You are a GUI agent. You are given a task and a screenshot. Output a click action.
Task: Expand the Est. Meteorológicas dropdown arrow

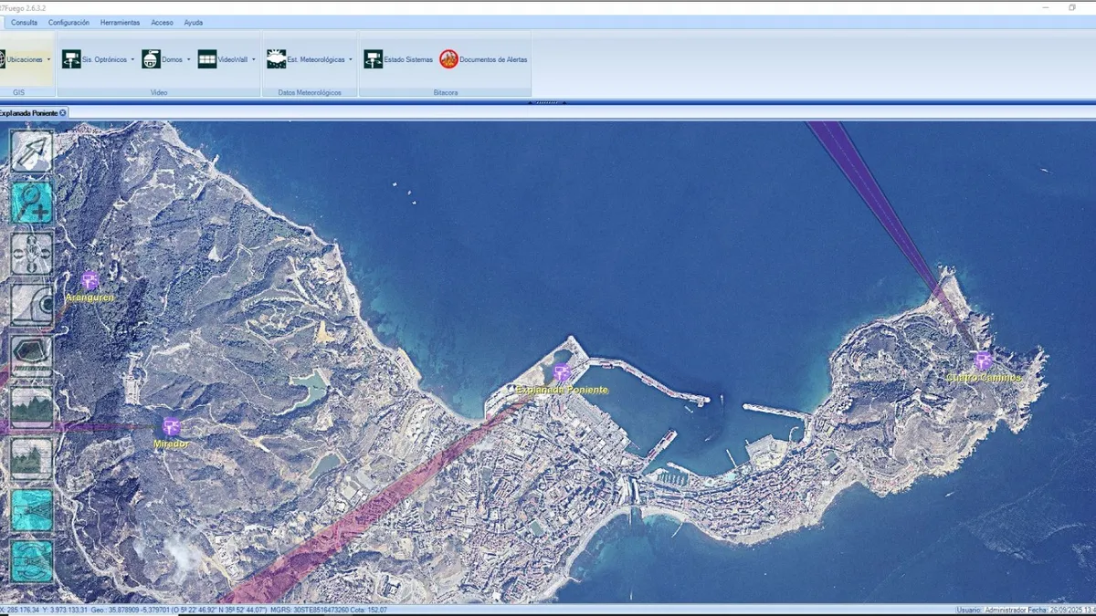pyautogui.click(x=351, y=59)
